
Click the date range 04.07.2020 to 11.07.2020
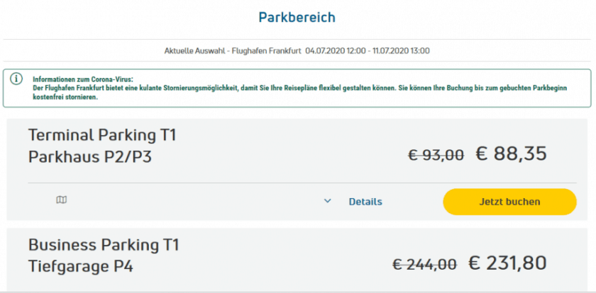click(368, 51)
